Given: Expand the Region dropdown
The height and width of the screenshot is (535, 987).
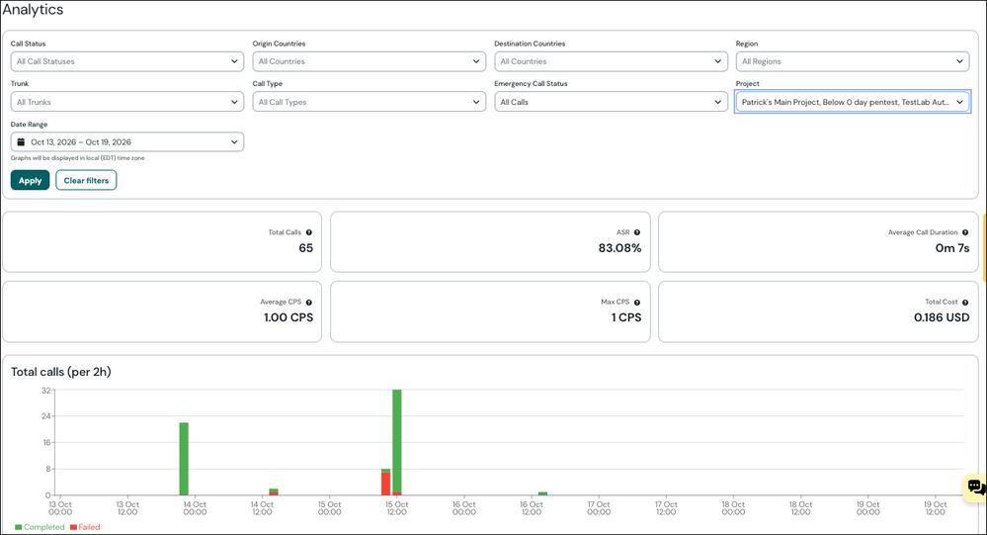Looking at the screenshot, I should [853, 61].
